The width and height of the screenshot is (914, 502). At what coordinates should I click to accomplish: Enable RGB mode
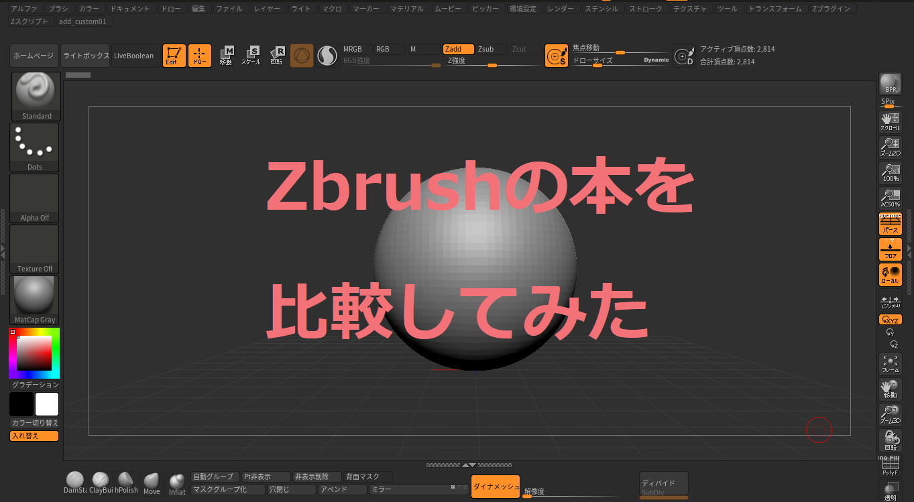[x=390, y=49]
